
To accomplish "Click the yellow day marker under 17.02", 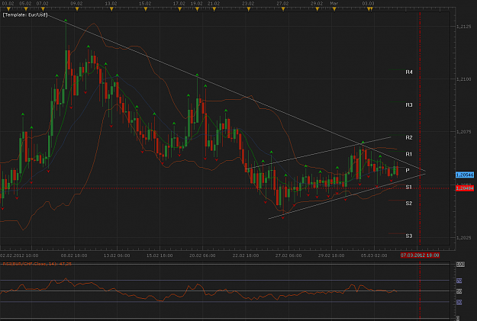I will [x=180, y=9].
